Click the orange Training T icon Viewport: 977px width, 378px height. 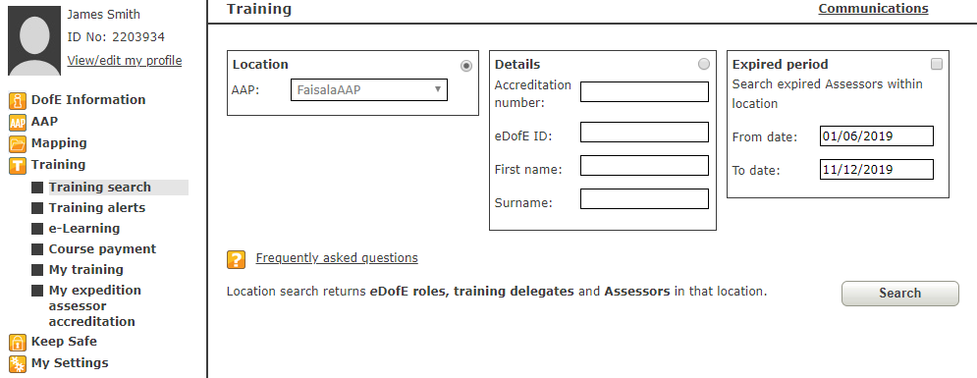click(x=18, y=166)
